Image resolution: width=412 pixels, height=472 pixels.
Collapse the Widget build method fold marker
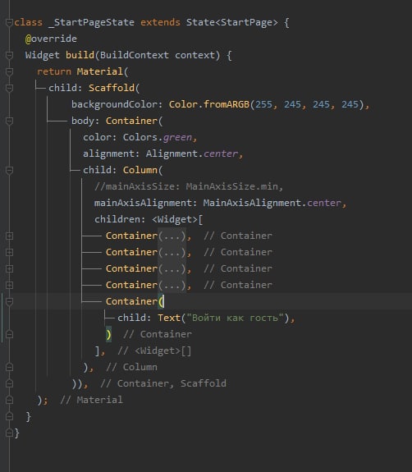click(x=9, y=55)
